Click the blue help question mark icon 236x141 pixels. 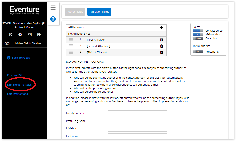[53, 19]
